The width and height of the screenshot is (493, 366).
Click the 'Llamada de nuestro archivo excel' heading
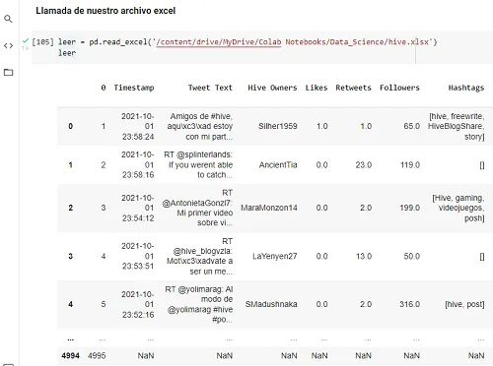[x=106, y=11]
